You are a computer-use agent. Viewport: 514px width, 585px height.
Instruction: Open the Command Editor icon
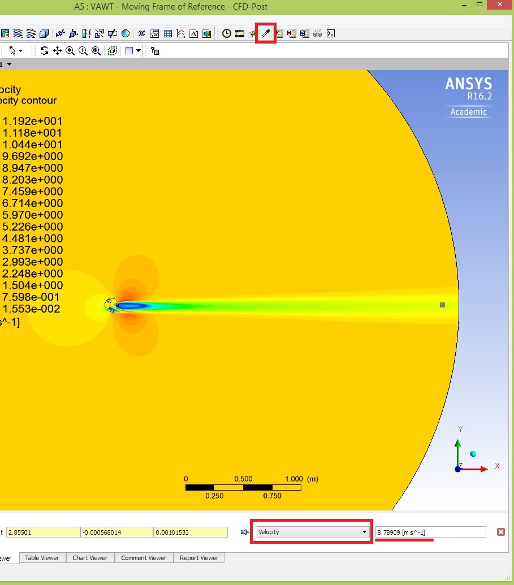(x=331, y=33)
